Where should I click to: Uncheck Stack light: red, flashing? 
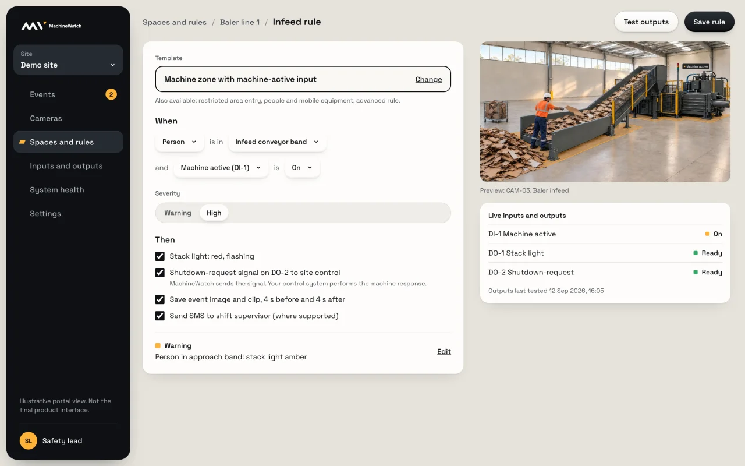click(x=159, y=256)
